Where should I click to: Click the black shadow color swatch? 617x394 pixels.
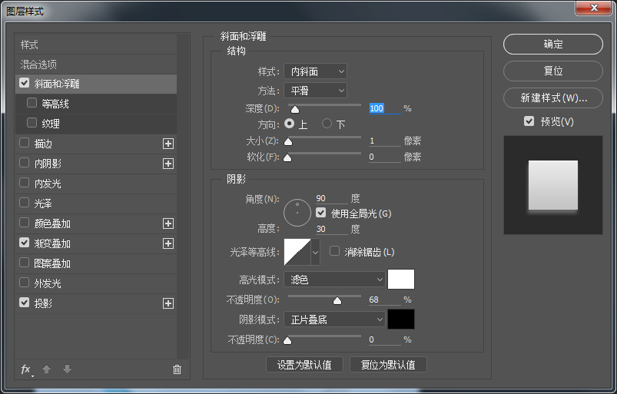pyautogui.click(x=401, y=319)
